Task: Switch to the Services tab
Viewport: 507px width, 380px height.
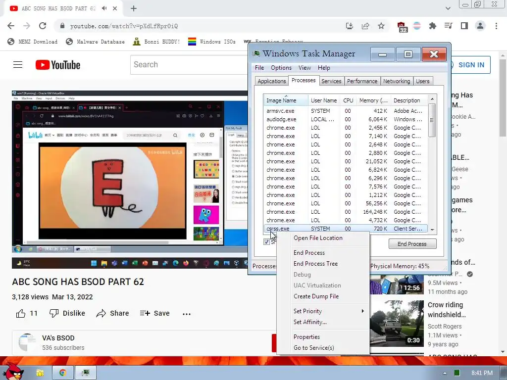Action: click(331, 81)
